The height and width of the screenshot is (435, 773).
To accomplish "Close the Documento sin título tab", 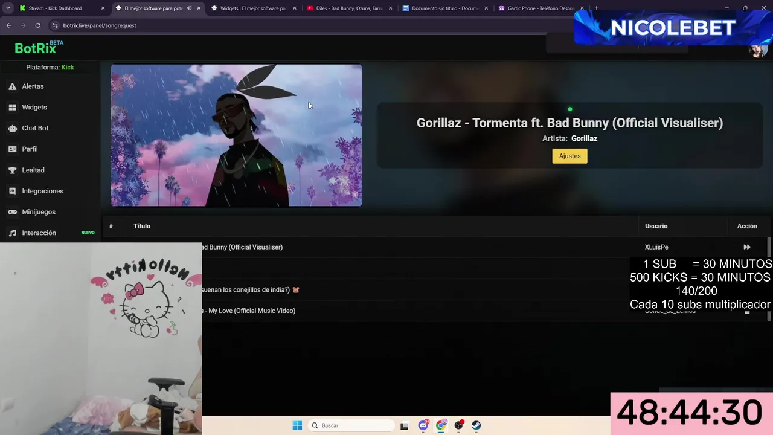I will click(x=486, y=8).
